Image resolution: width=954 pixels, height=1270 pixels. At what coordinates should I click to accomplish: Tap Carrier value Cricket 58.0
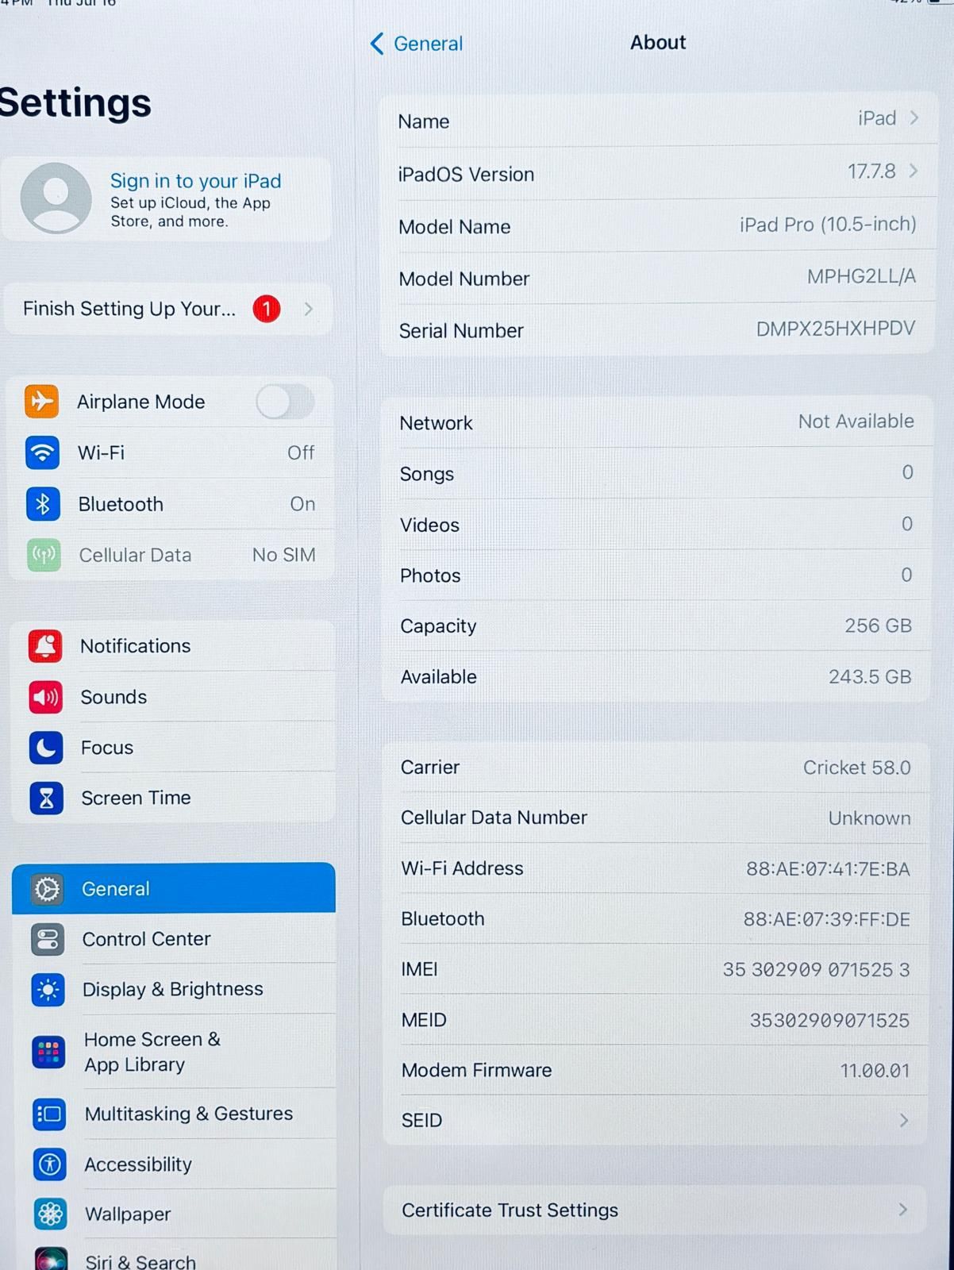point(856,768)
